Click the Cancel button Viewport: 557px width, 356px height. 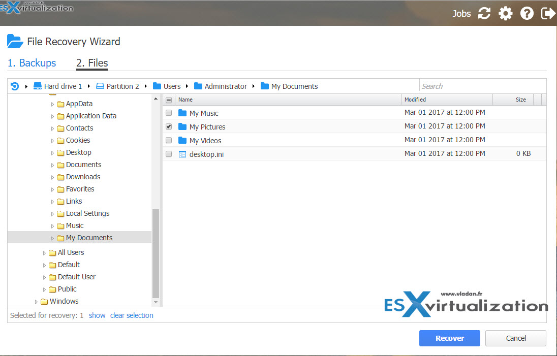pos(516,338)
